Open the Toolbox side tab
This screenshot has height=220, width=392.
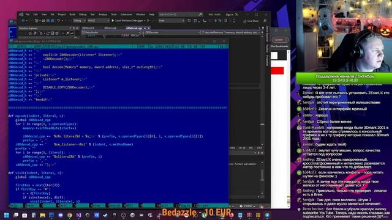[267, 48]
